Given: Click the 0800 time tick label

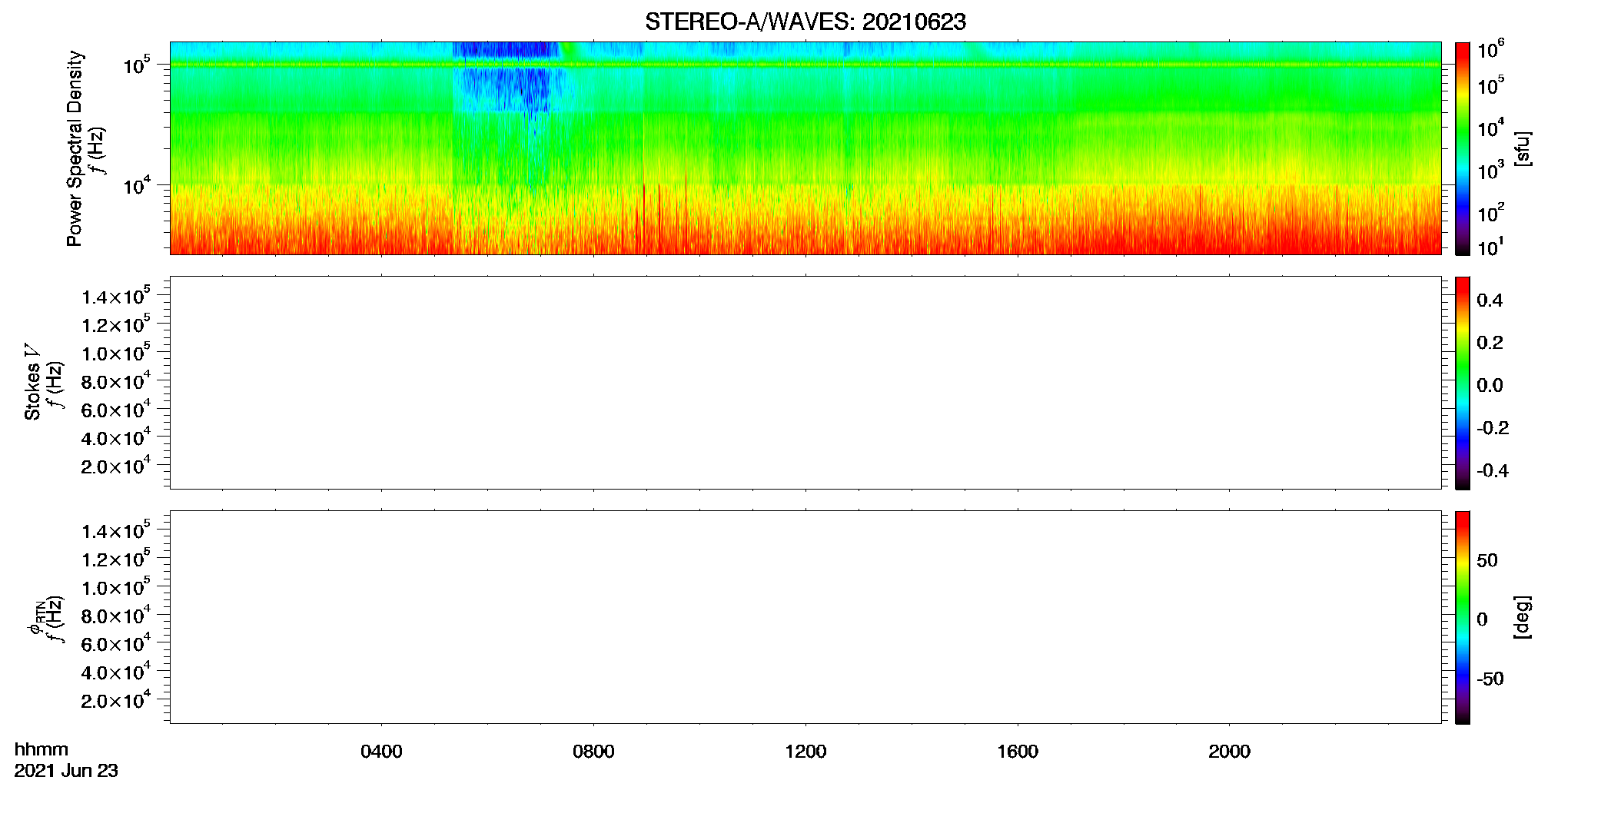Looking at the screenshot, I should (593, 752).
